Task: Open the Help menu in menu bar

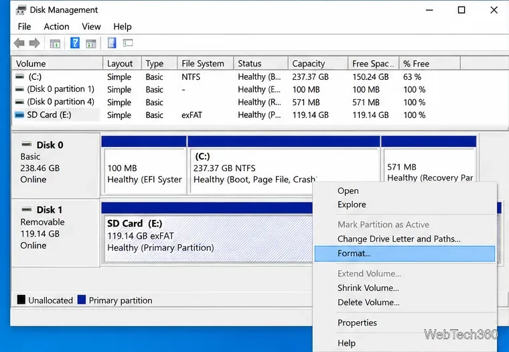Action: [x=123, y=27]
